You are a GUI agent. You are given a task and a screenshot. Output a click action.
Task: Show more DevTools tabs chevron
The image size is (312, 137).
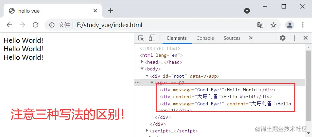tap(251, 38)
